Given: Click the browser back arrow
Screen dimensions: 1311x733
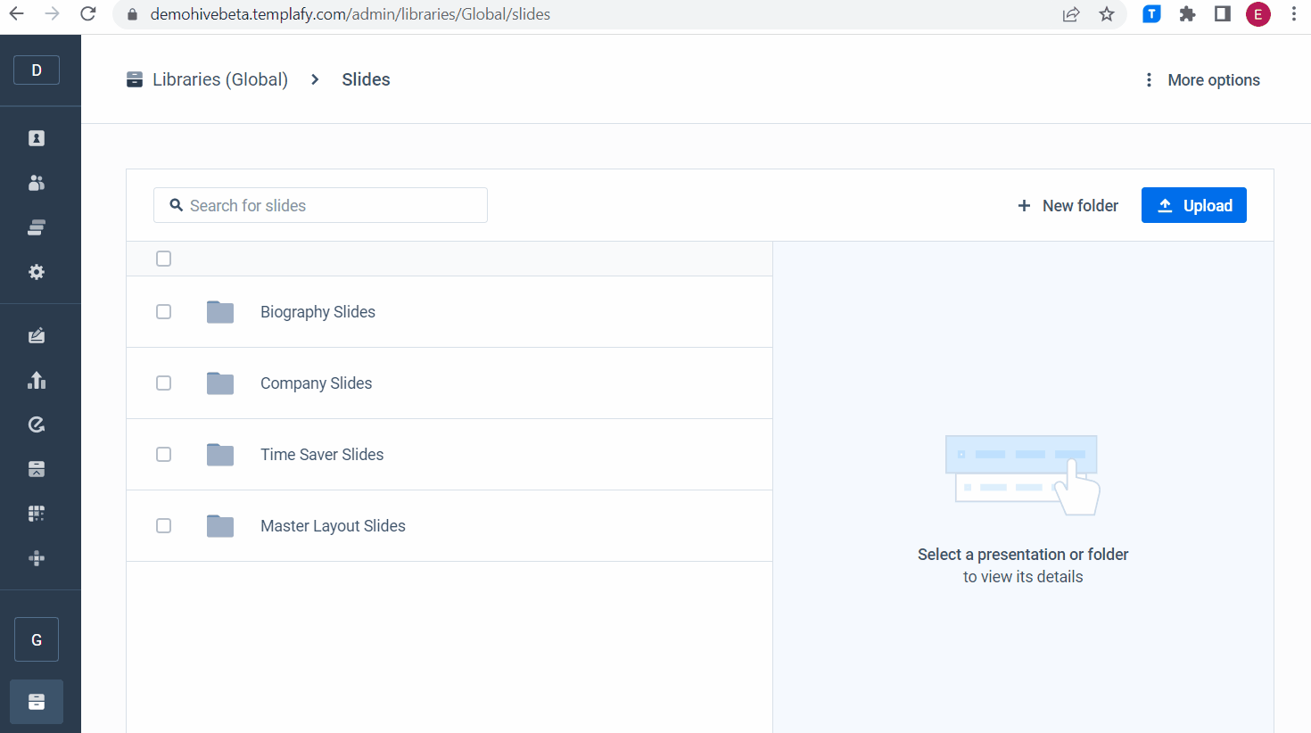Looking at the screenshot, I should (16, 14).
